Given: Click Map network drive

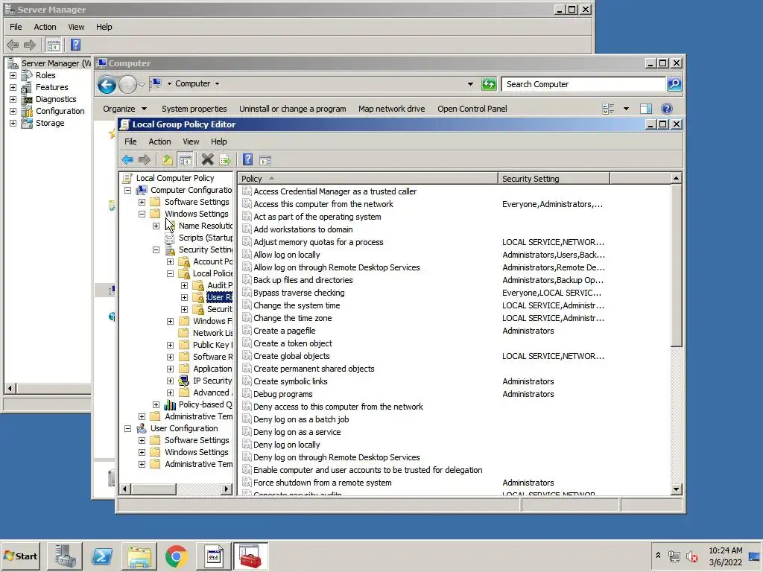Looking at the screenshot, I should pos(392,109).
